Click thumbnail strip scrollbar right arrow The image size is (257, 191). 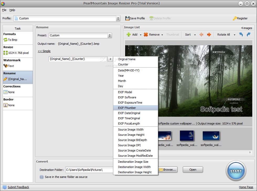pos(250,152)
